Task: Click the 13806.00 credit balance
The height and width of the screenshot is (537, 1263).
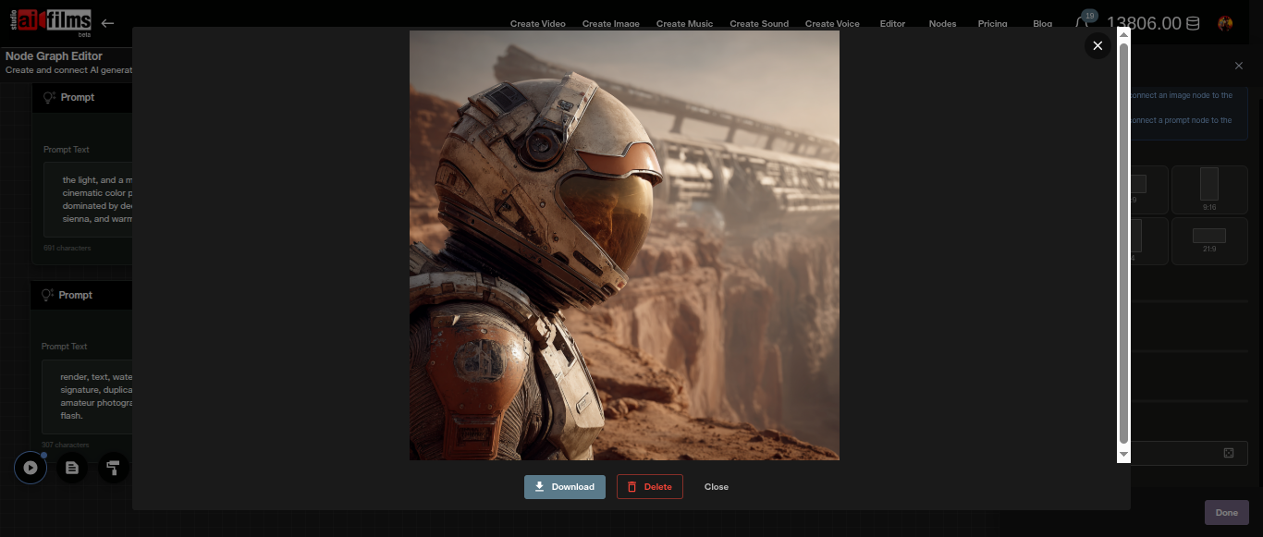Action: tap(1145, 24)
